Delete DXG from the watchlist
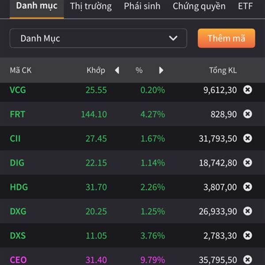 tap(248, 211)
